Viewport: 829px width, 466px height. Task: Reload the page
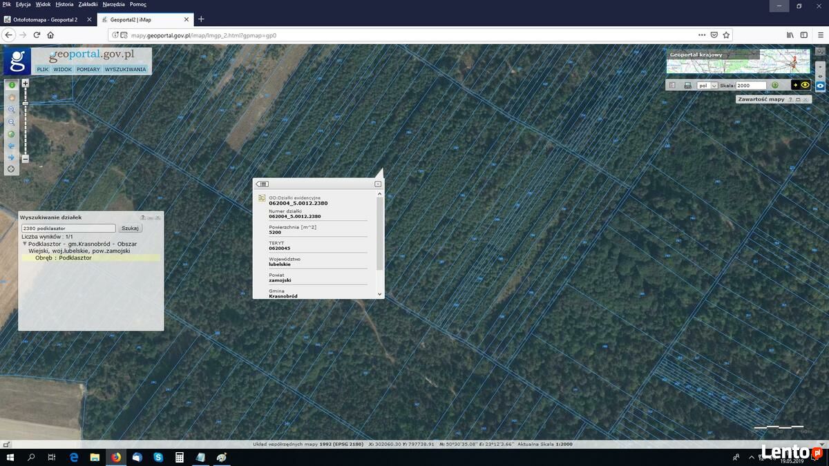coord(37,35)
